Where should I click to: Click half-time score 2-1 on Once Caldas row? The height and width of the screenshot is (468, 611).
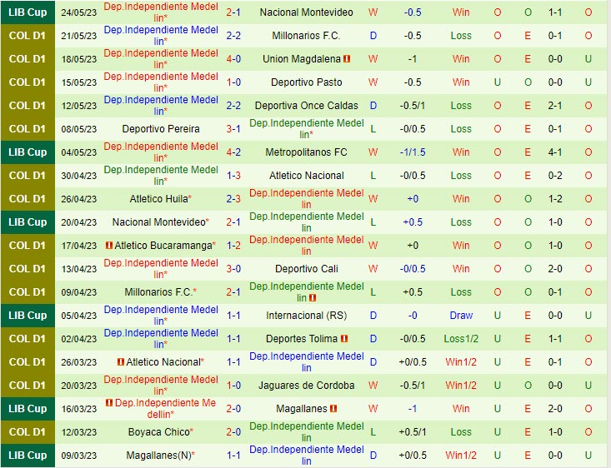[555, 106]
